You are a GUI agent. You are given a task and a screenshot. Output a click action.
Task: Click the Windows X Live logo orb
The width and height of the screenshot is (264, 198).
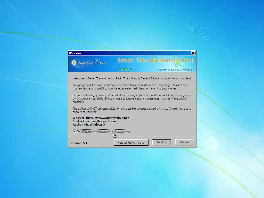(74, 63)
